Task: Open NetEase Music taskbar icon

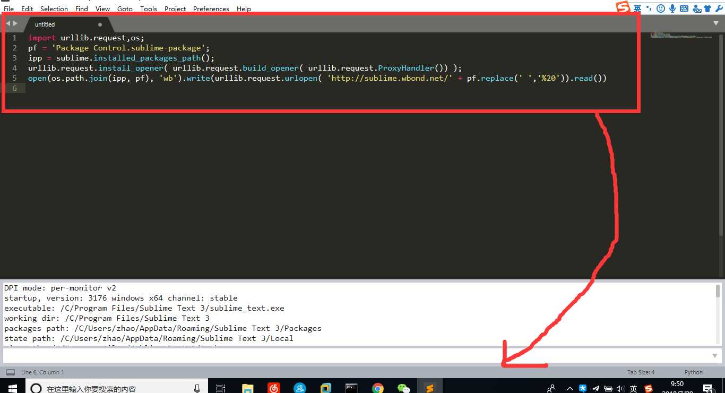Action: (x=273, y=388)
